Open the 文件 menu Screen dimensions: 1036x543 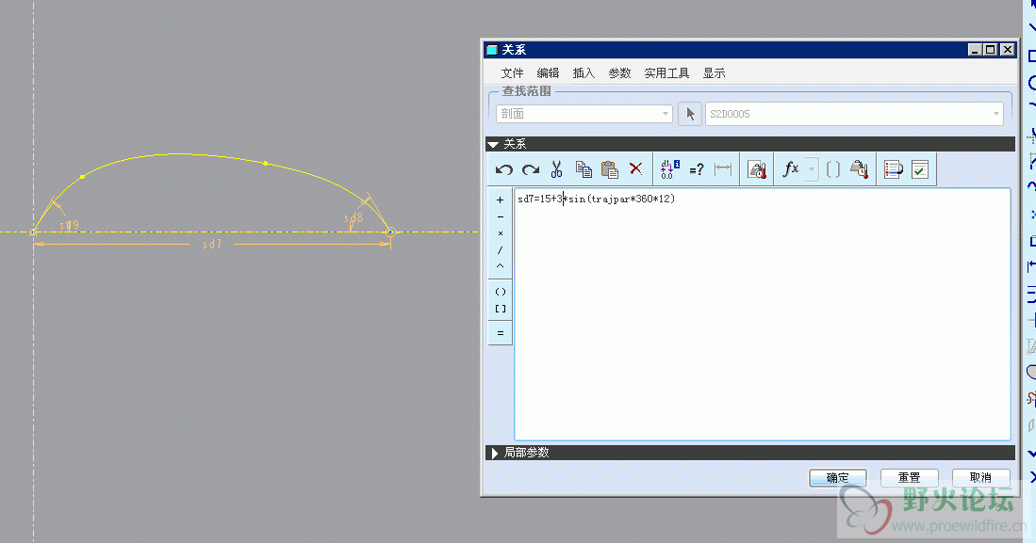[512, 73]
